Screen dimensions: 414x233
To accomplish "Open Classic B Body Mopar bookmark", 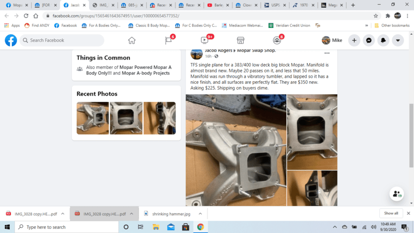I will [x=148, y=25].
